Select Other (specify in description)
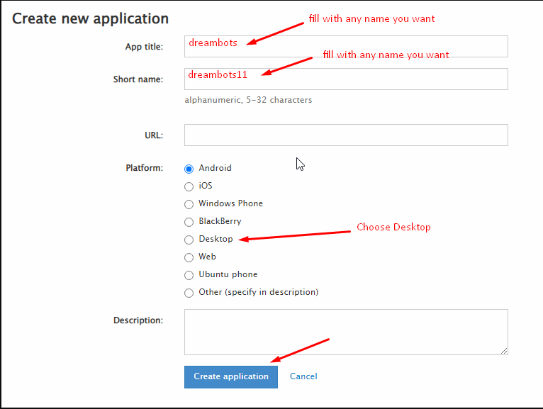Screen dimensions: 543x409 click(x=189, y=293)
